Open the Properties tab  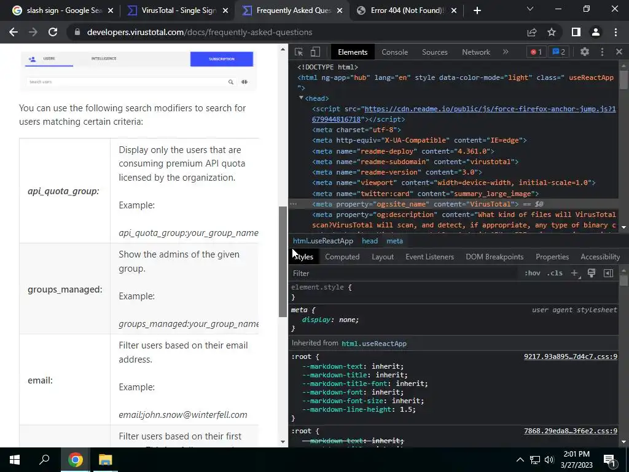tap(552, 257)
